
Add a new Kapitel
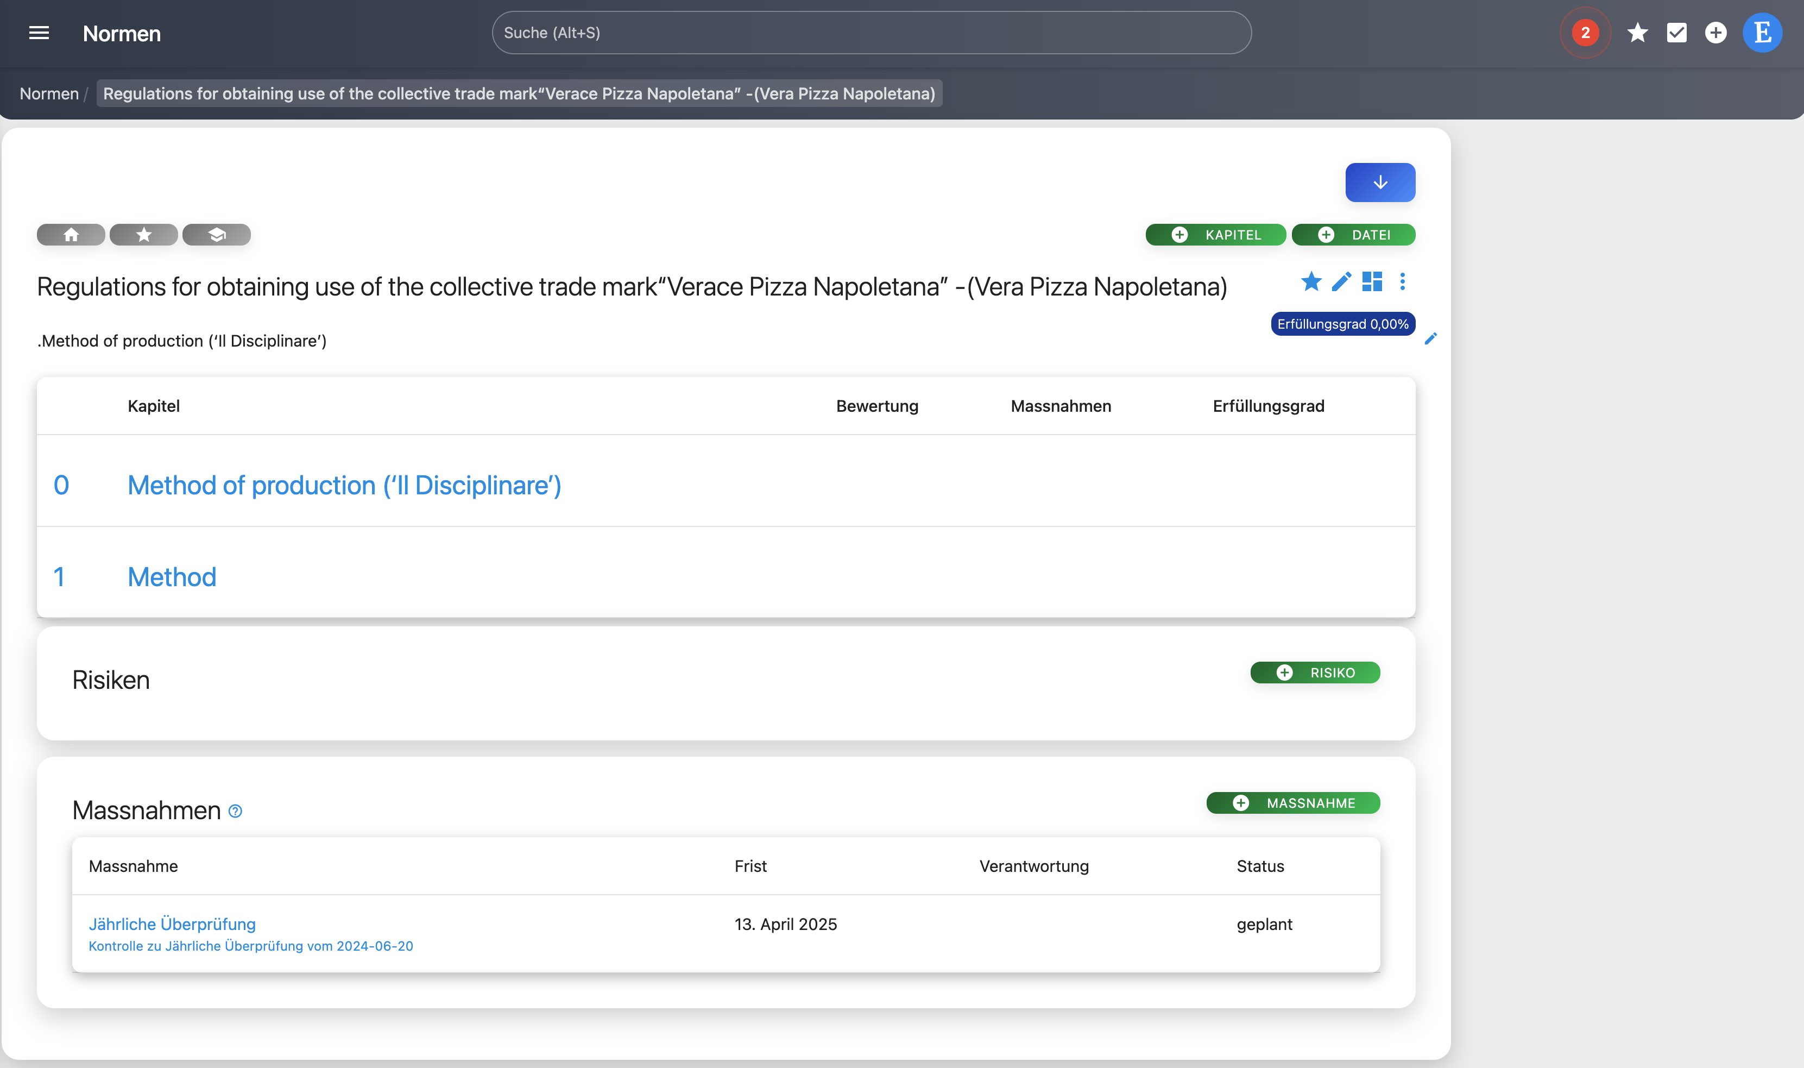1216,235
